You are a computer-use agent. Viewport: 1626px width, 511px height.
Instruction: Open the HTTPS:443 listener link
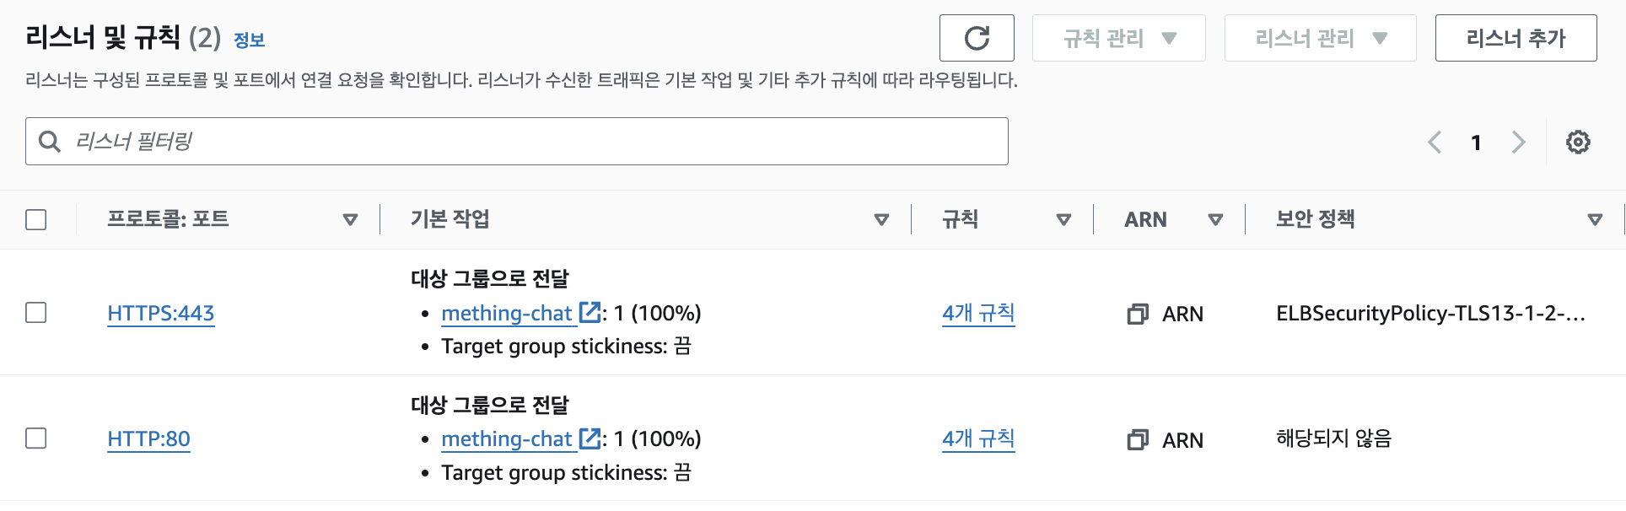161,313
